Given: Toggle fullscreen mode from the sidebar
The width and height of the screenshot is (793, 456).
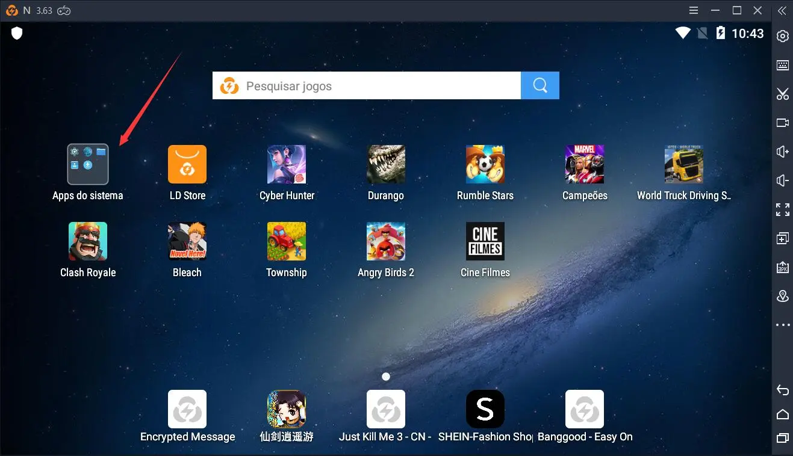Looking at the screenshot, I should [783, 209].
